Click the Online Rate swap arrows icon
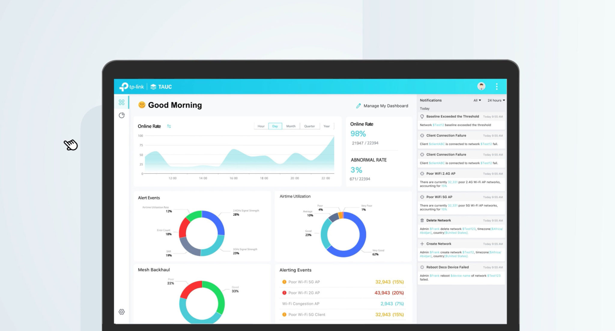This screenshot has height=331, width=615. [x=169, y=126]
